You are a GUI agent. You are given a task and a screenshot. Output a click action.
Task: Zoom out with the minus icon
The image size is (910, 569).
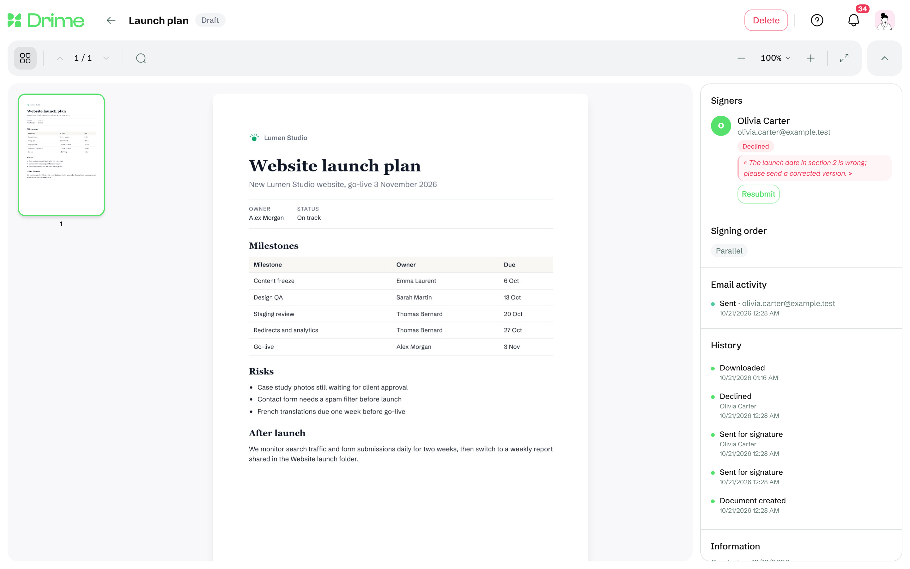(x=741, y=58)
